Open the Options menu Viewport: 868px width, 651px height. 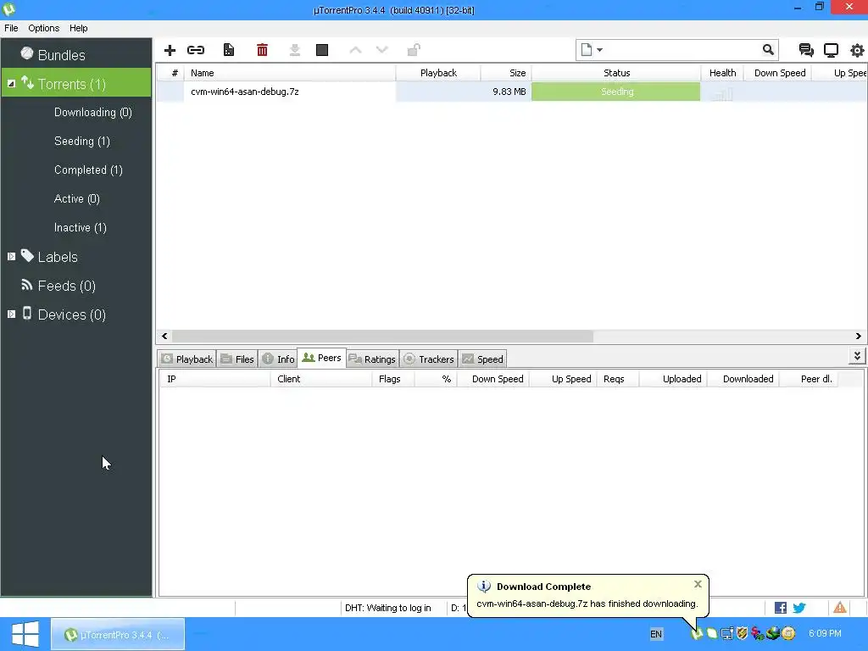tap(44, 28)
